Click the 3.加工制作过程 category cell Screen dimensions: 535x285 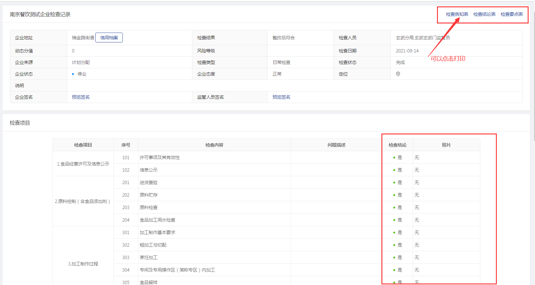tap(83, 264)
